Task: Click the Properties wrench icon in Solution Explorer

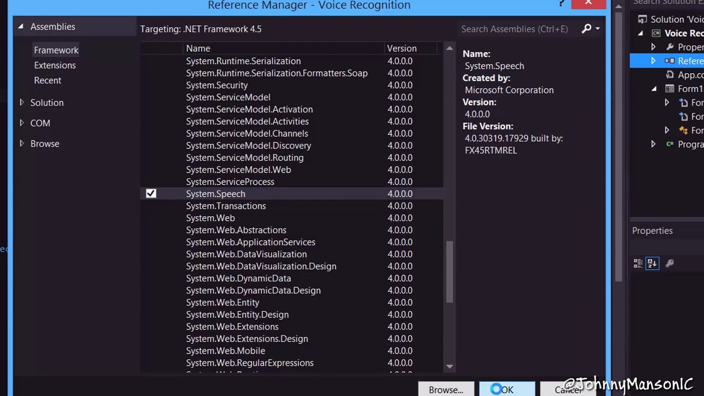Action: point(669,47)
